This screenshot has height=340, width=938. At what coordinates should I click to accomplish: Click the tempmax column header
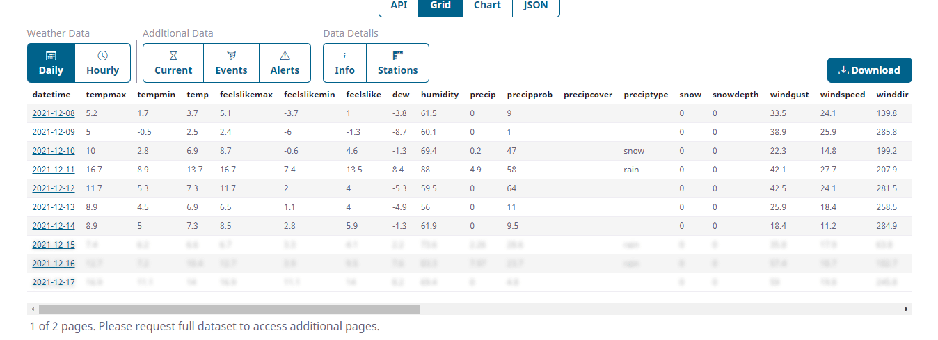[x=106, y=95]
